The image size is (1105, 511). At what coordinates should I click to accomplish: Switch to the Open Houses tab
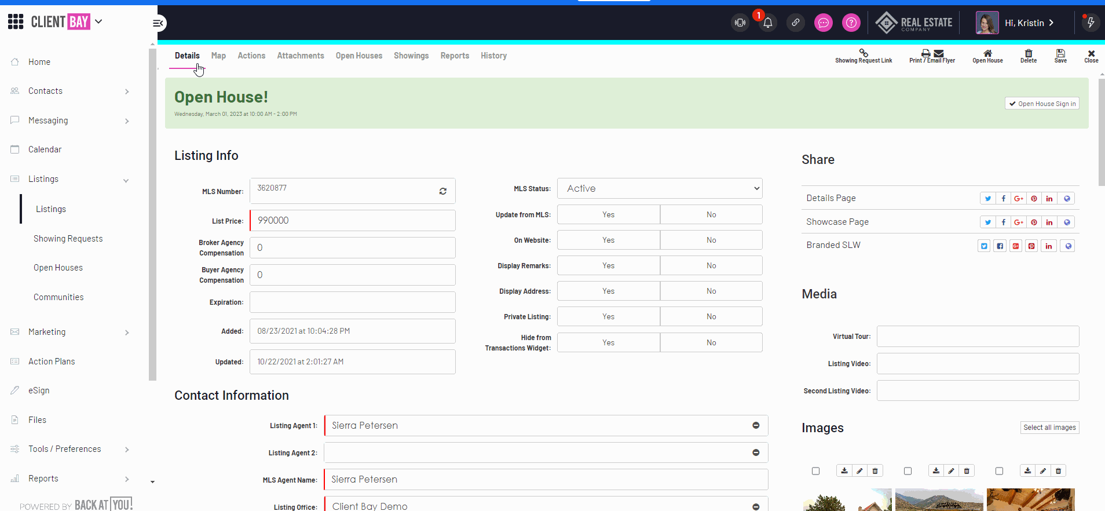[x=359, y=56]
